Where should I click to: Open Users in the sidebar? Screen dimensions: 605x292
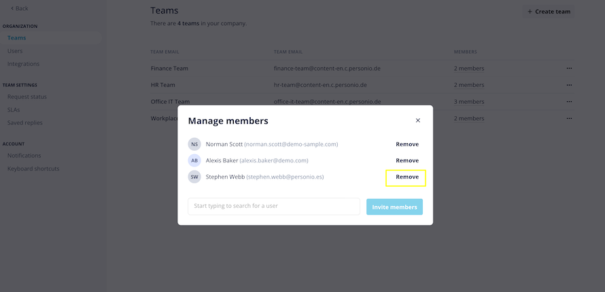coord(15,51)
